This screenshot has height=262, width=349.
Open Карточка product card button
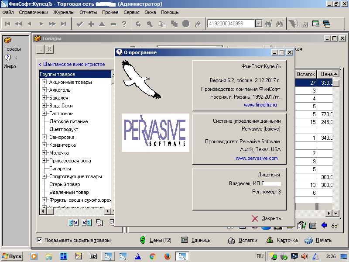click(x=282, y=240)
